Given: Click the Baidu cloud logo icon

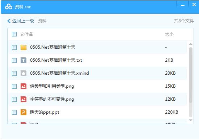Looking at the screenshot, I should click(9, 6).
